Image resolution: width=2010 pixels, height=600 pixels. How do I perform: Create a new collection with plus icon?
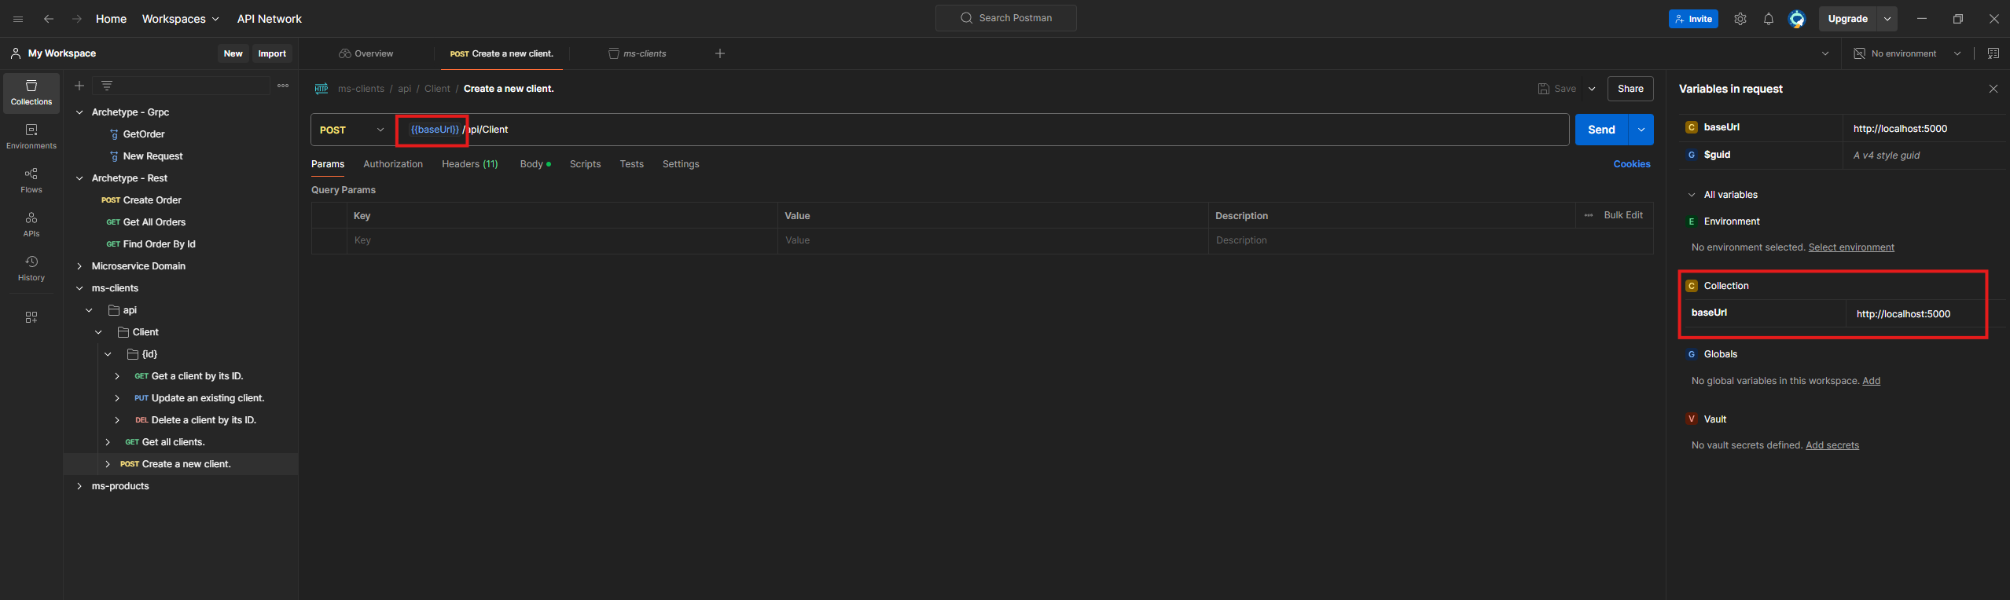[x=79, y=86]
